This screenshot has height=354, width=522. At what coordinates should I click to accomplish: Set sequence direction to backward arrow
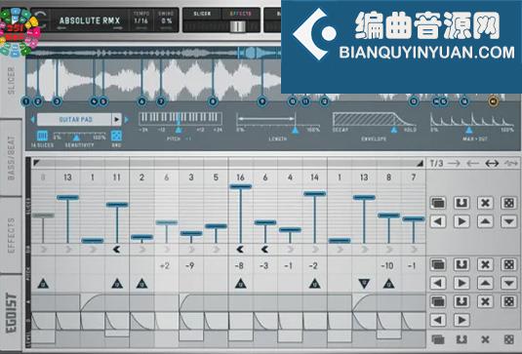473,164
